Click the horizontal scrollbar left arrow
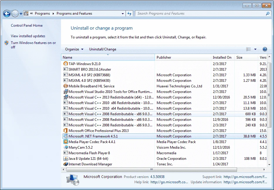This screenshot has height=190, width=274. click(x=63, y=169)
